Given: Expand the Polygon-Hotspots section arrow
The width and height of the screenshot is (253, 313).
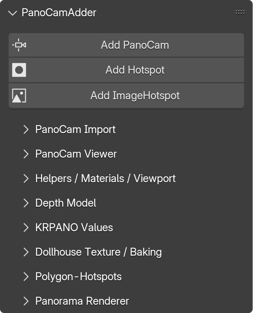Looking at the screenshot, I should point(26,277).
